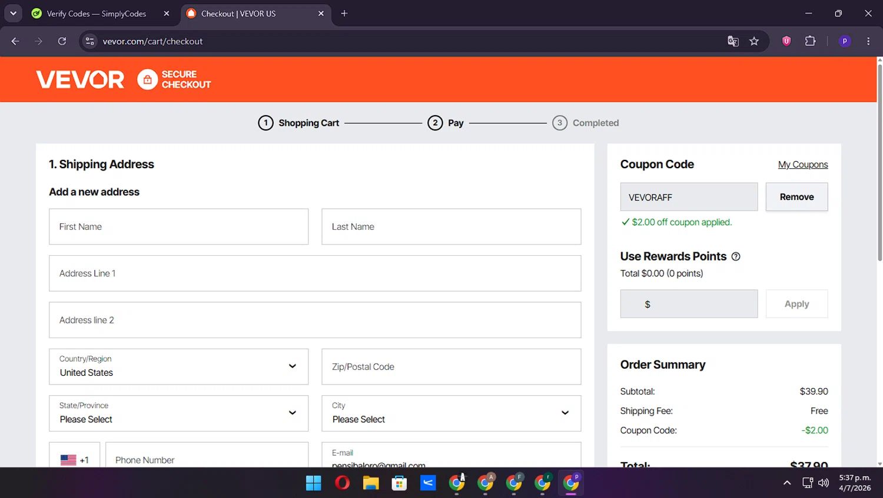Screen dimensions: 883x498
Task: Click the secure checkout lock icon
Action: pos(147,79)
